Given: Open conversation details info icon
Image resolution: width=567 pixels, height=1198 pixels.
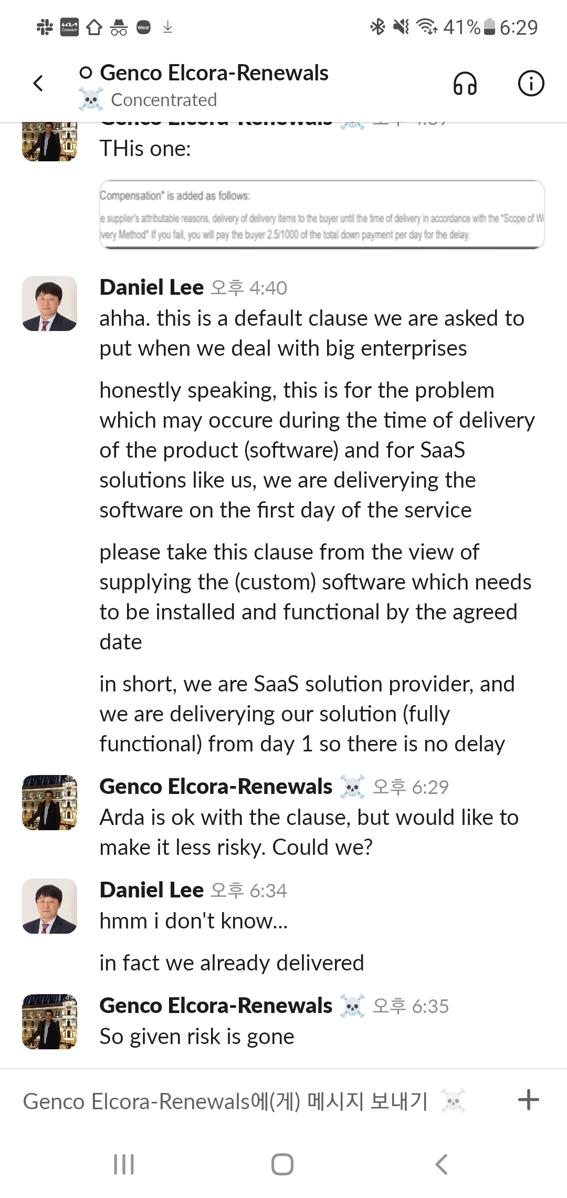Looking at the screenshot, I should tap(531, 84).
